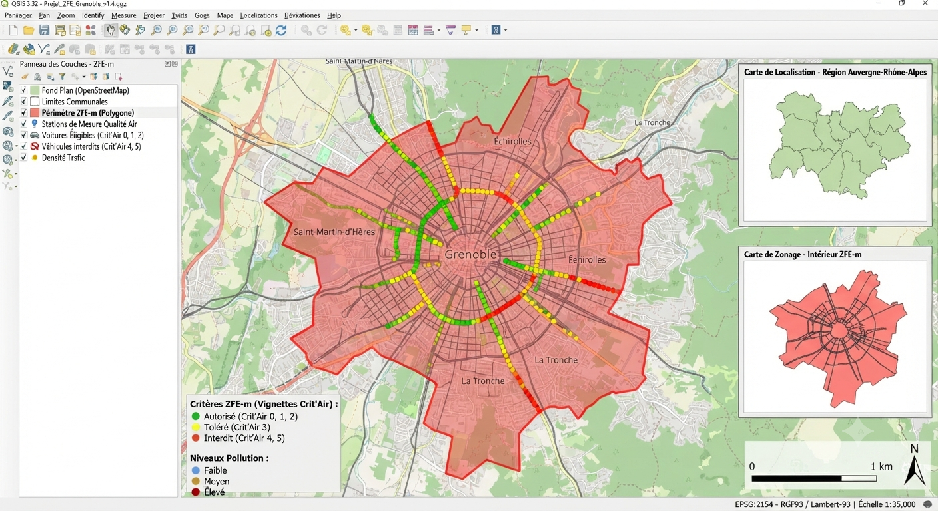Open the Style Manager colored squares icon
The image size is (938, 511).
91,30
